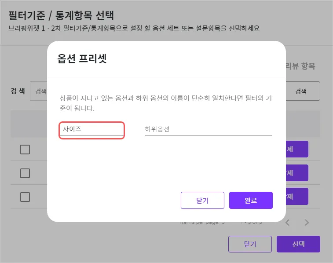Click 닫기 in the 옵션 프리셋 dialog

click(202, 200)
